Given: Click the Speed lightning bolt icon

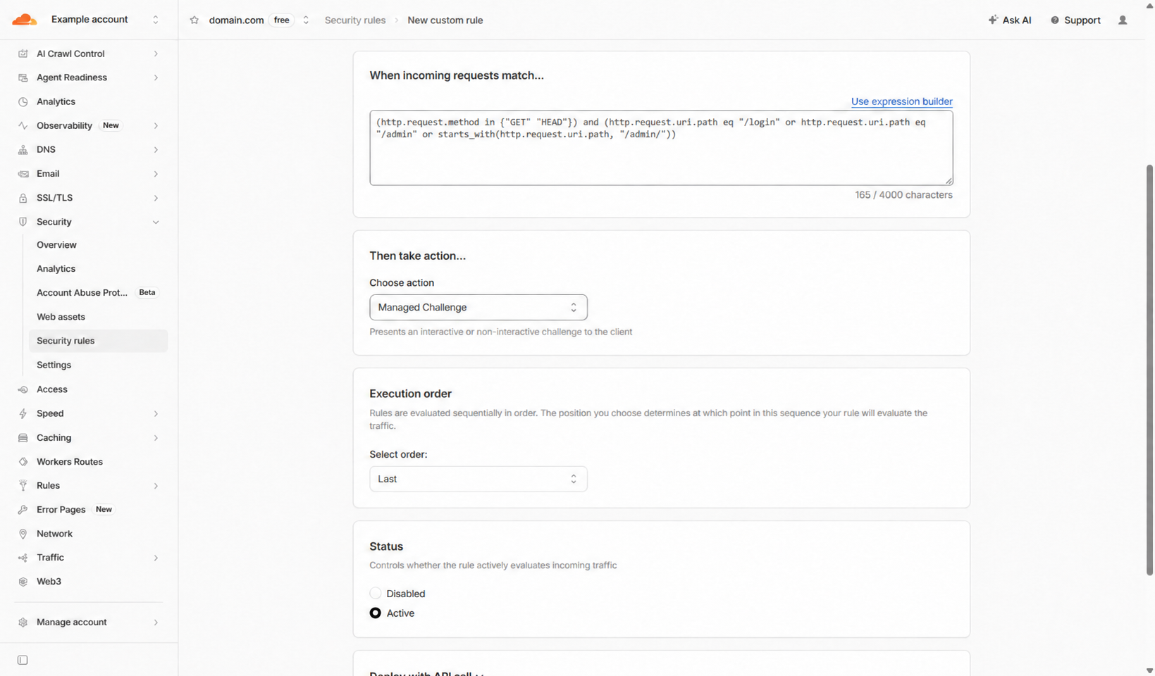Looking at the screenshot, I should coord(23,413).
